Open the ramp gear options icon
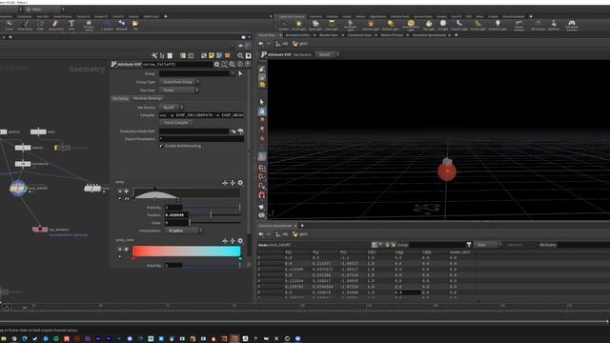Viewport: 610px width, 343px height. point(240,183)
